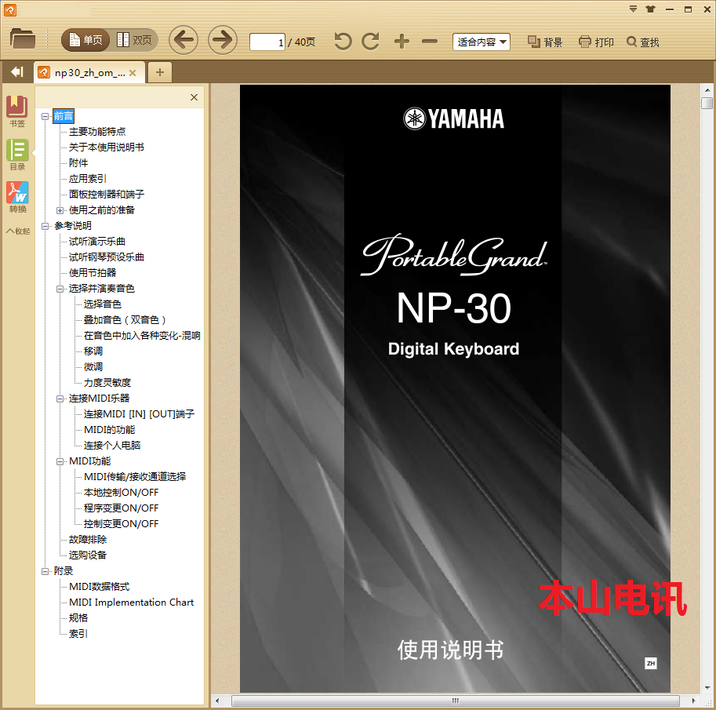The image size is (716, 710).
Task: Click the 查找 search button
Action: 643,42
